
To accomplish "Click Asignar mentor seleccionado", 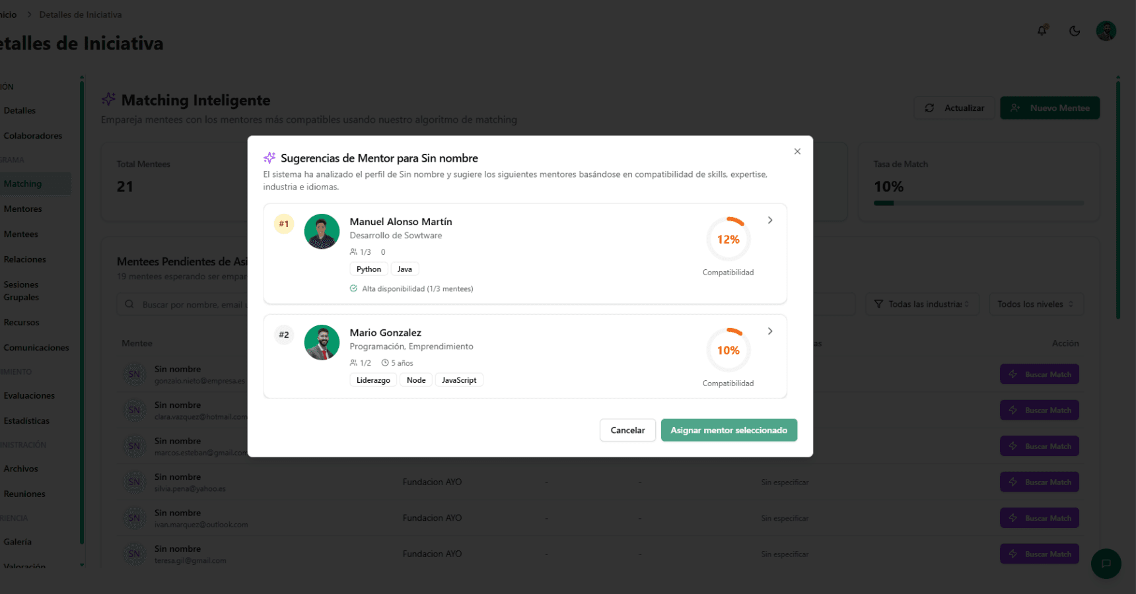I will coord(728,430).
